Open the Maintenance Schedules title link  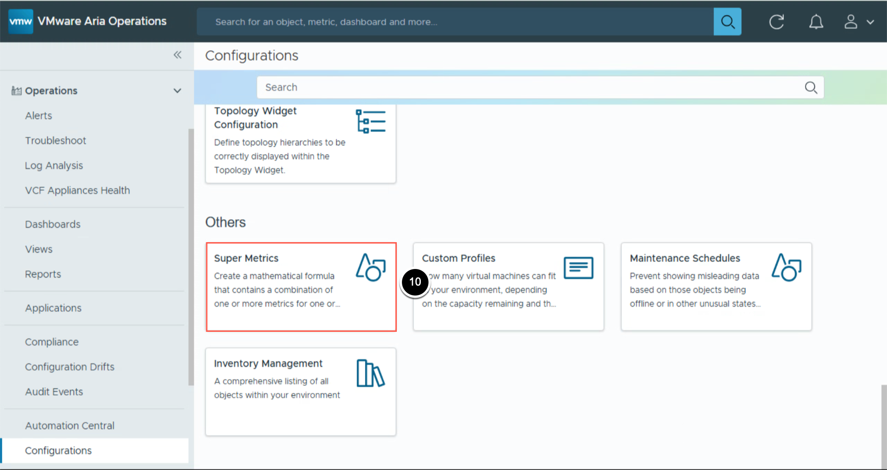tap(684, 258)
